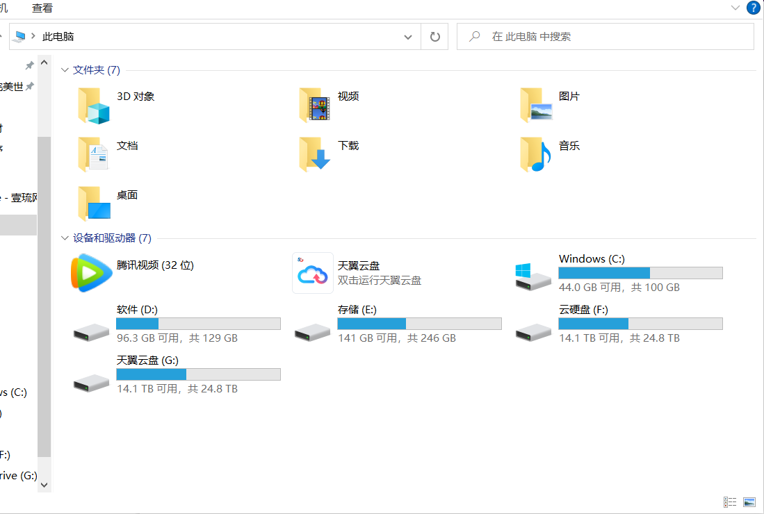Image resolution: width=764 pixels, height=514 pixels.
Task: Select (G:) drive entry in navigation pane
Action: tap(19, 476)
